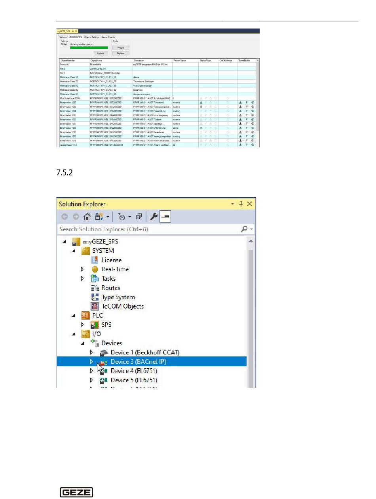
Task: Click the Replace button
Action: point(121,53)
